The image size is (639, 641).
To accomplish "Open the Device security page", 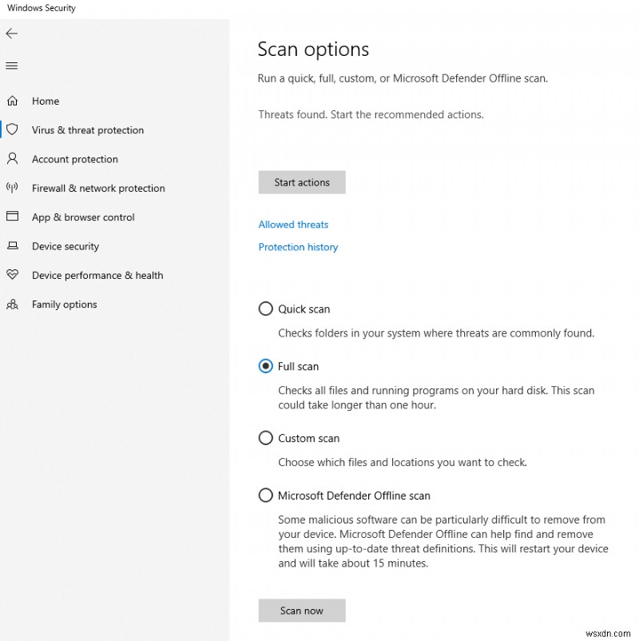I will pos(65,246).
